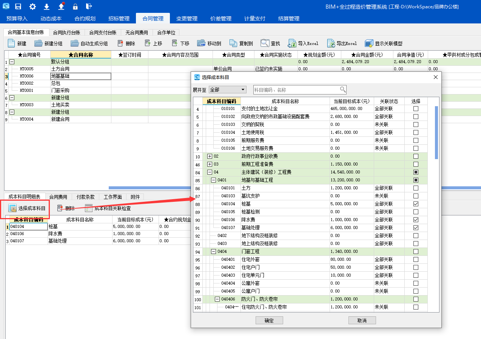The width and height of the screenshot is (481, 339).
Task: Click the exit door icon in title bar
Action: pyautogui.click(x=89, y=6)
